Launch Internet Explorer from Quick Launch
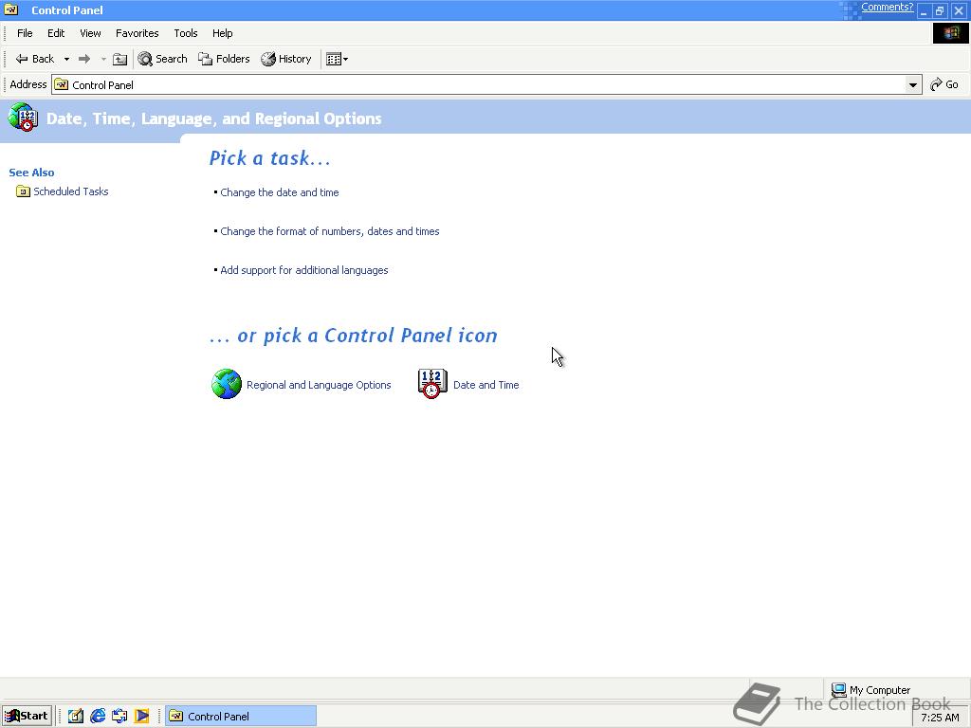 [98, 716]
